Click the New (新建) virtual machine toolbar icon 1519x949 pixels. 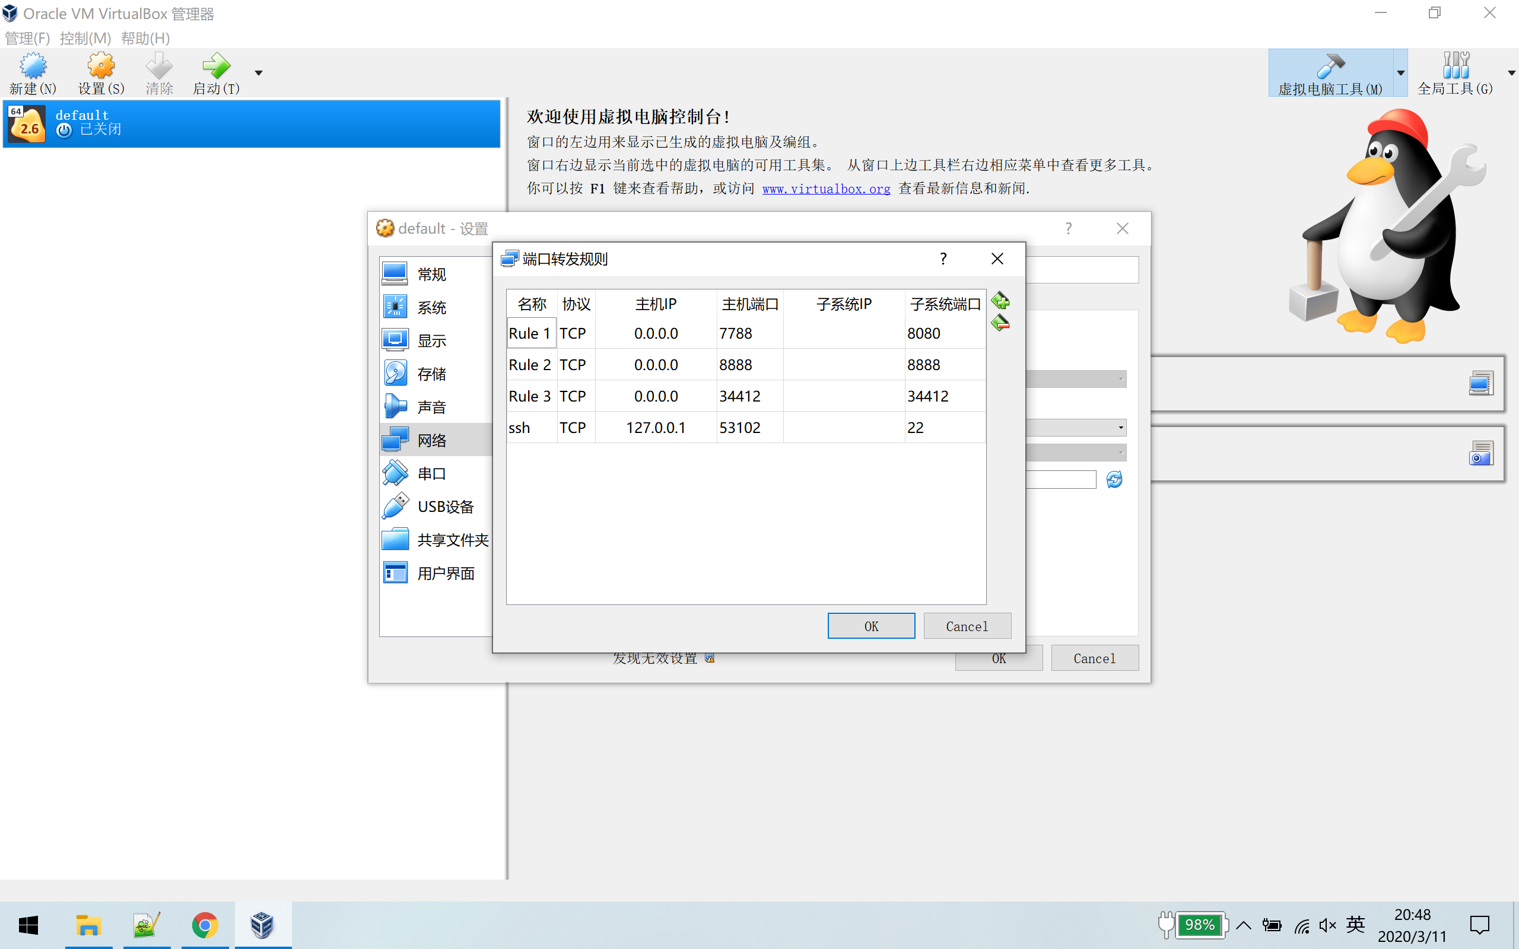coord(33,73)
